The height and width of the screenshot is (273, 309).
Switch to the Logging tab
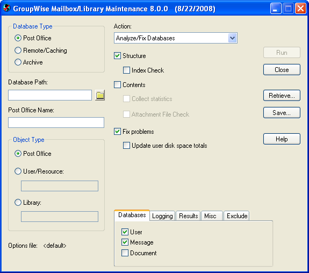pos(162,216)
